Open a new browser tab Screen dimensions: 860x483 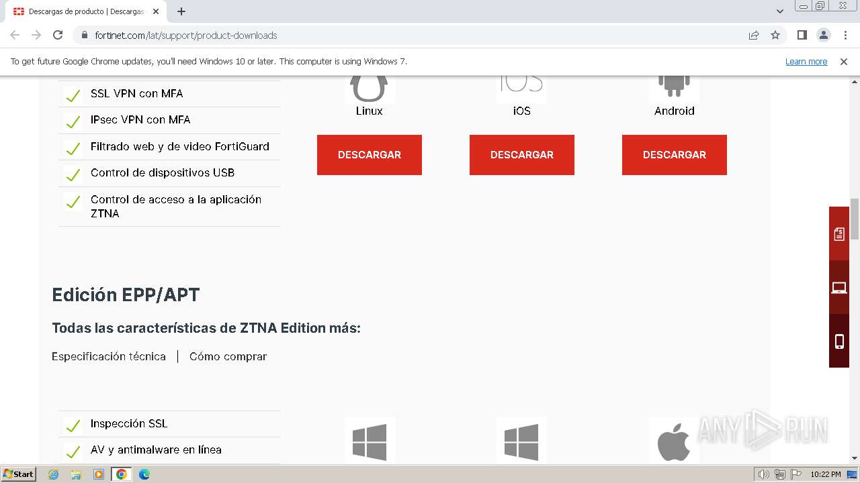pos(181,11)
